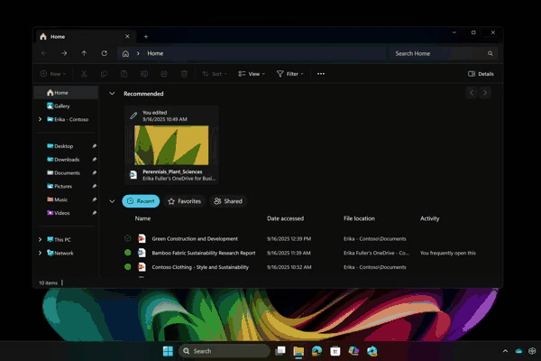This screenshot has width=541, height=361.
Task: Expand Erika - Contoso in sidebar
Action: 40,119
